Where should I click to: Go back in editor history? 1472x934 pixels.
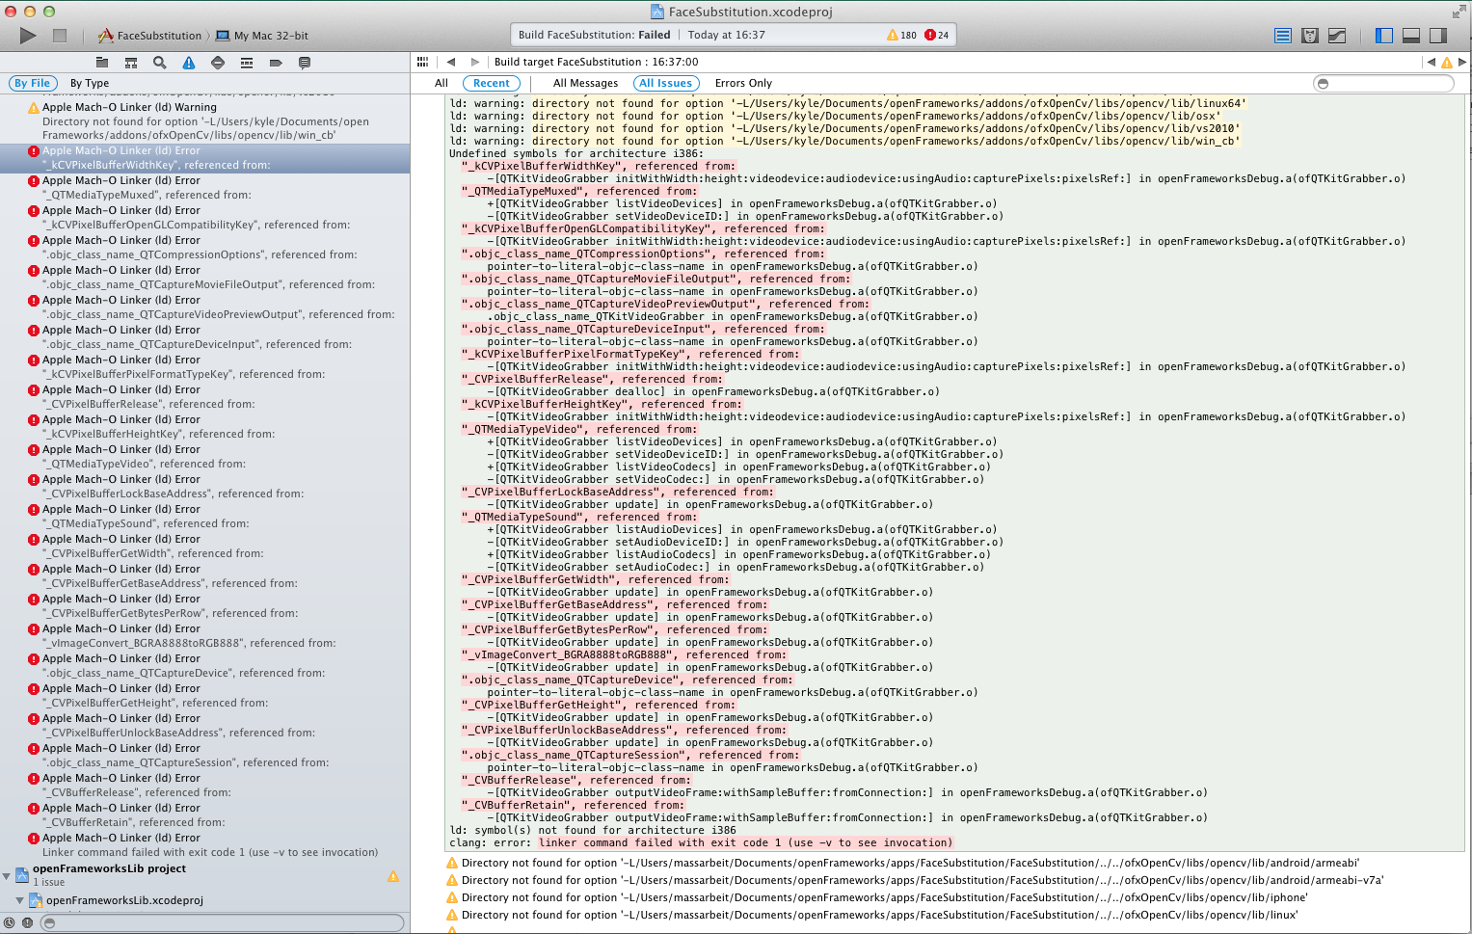point(450,62)
